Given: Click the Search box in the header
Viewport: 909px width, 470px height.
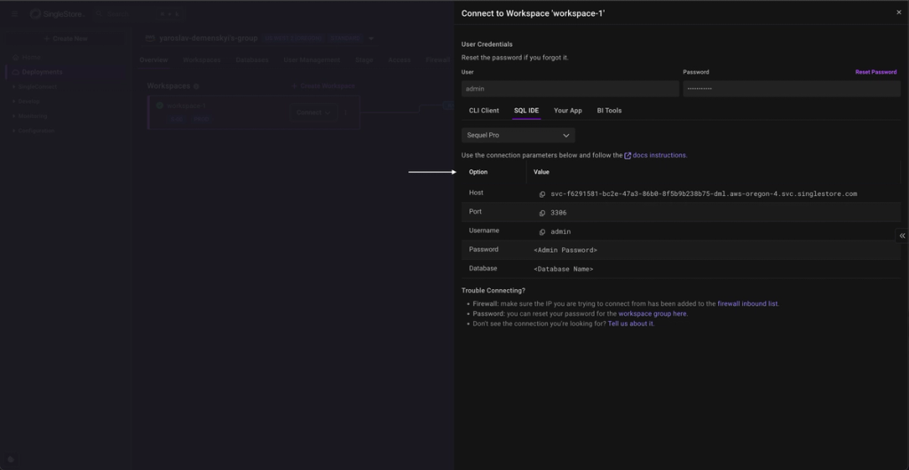Looking at the screenshot, I should click(138, 14).
